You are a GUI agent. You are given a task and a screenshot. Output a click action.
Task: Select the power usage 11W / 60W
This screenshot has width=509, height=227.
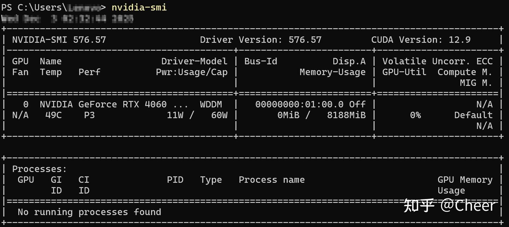pyautogui.click(x=197, y=115)
